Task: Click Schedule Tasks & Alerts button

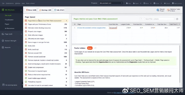Action: [x=173, y=10]
